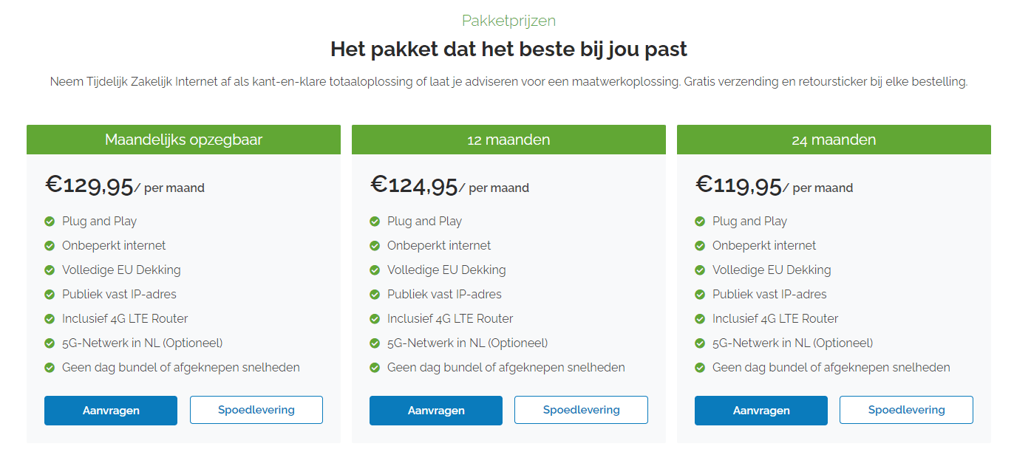Click checkmark beside Inclusief 4G LTE Router, 12 maanden

(x=375, y=319)
